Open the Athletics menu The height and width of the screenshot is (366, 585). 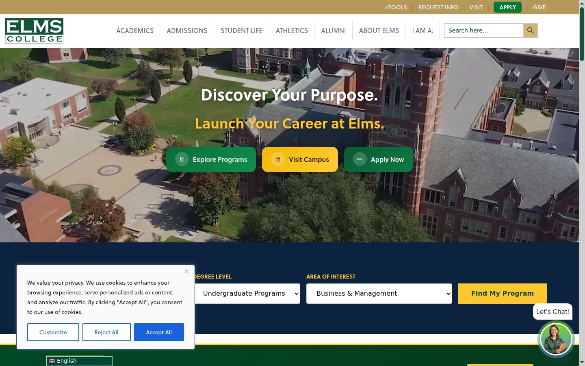coord(292,30)
